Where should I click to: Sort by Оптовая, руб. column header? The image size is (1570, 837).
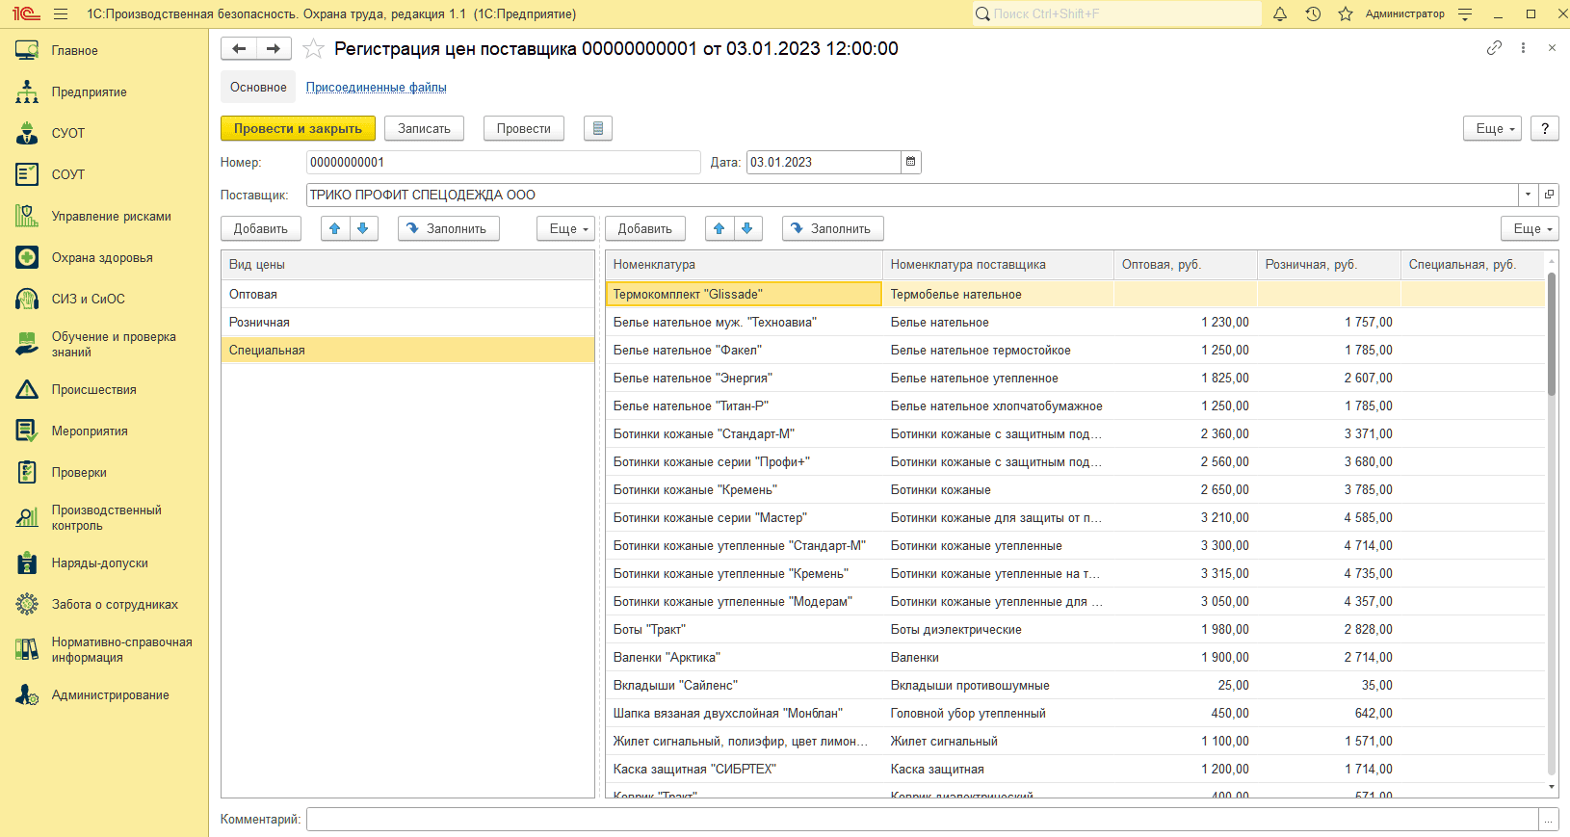(x=1186, y=264)
